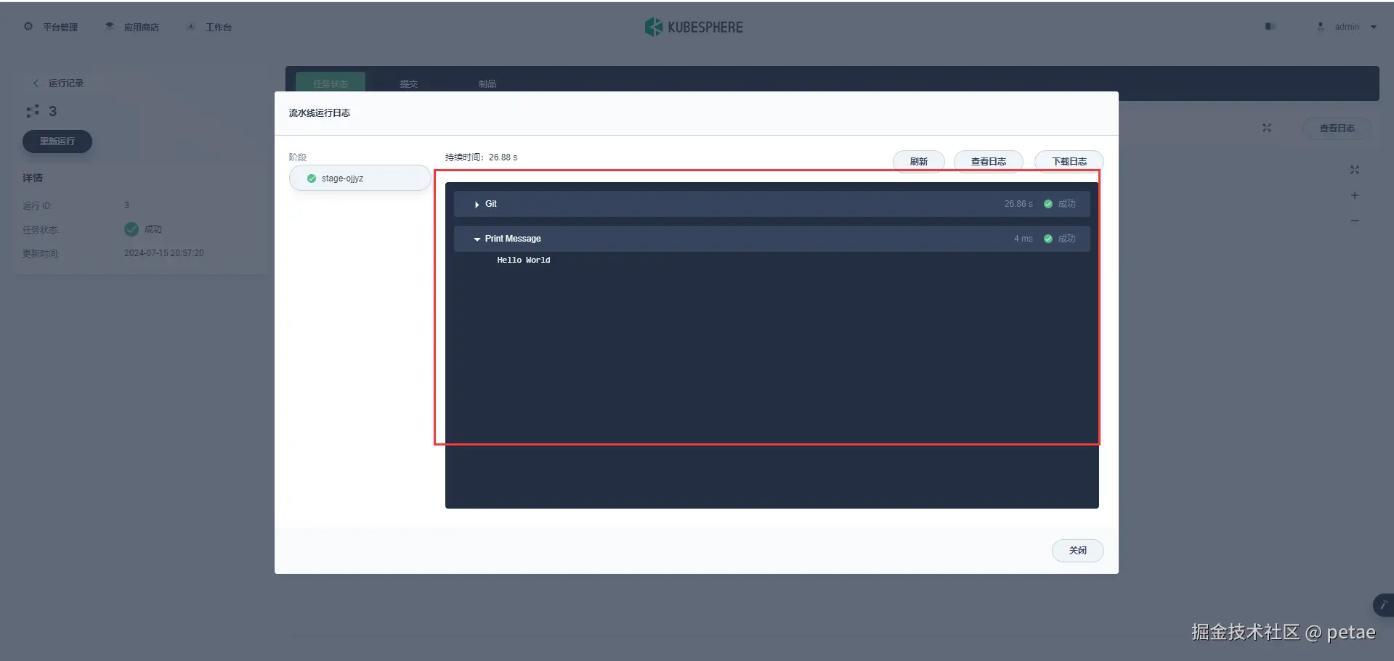1394x661 pixels.
Task: Click the zoom in plus icon
Action: (x=1354, y=195)
